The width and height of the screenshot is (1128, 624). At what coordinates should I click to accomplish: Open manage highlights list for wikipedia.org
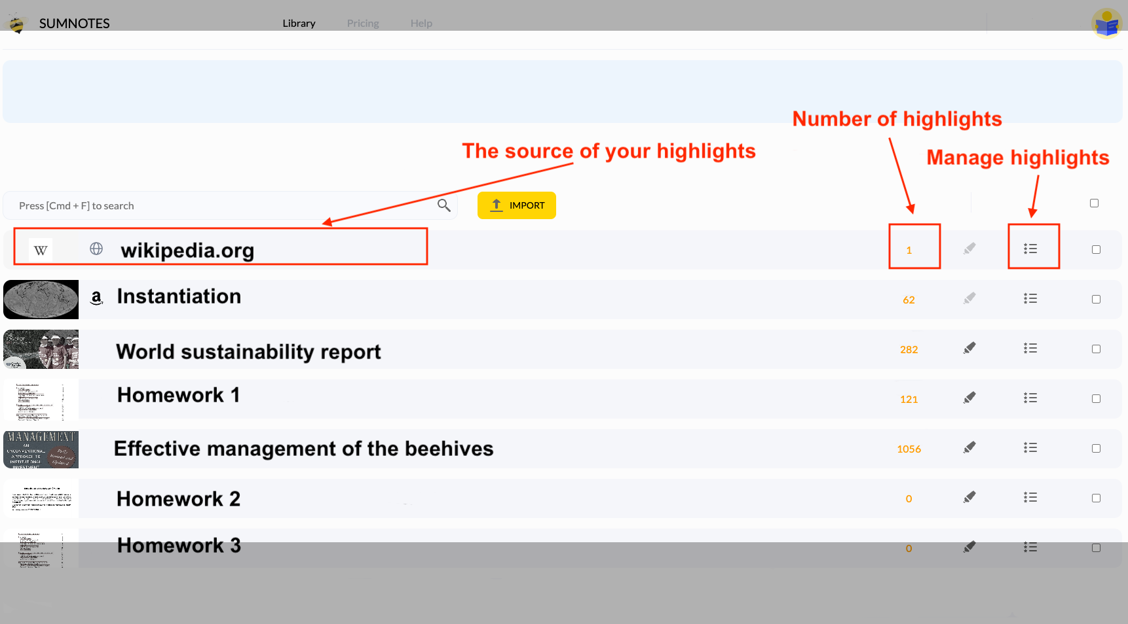1030,249
